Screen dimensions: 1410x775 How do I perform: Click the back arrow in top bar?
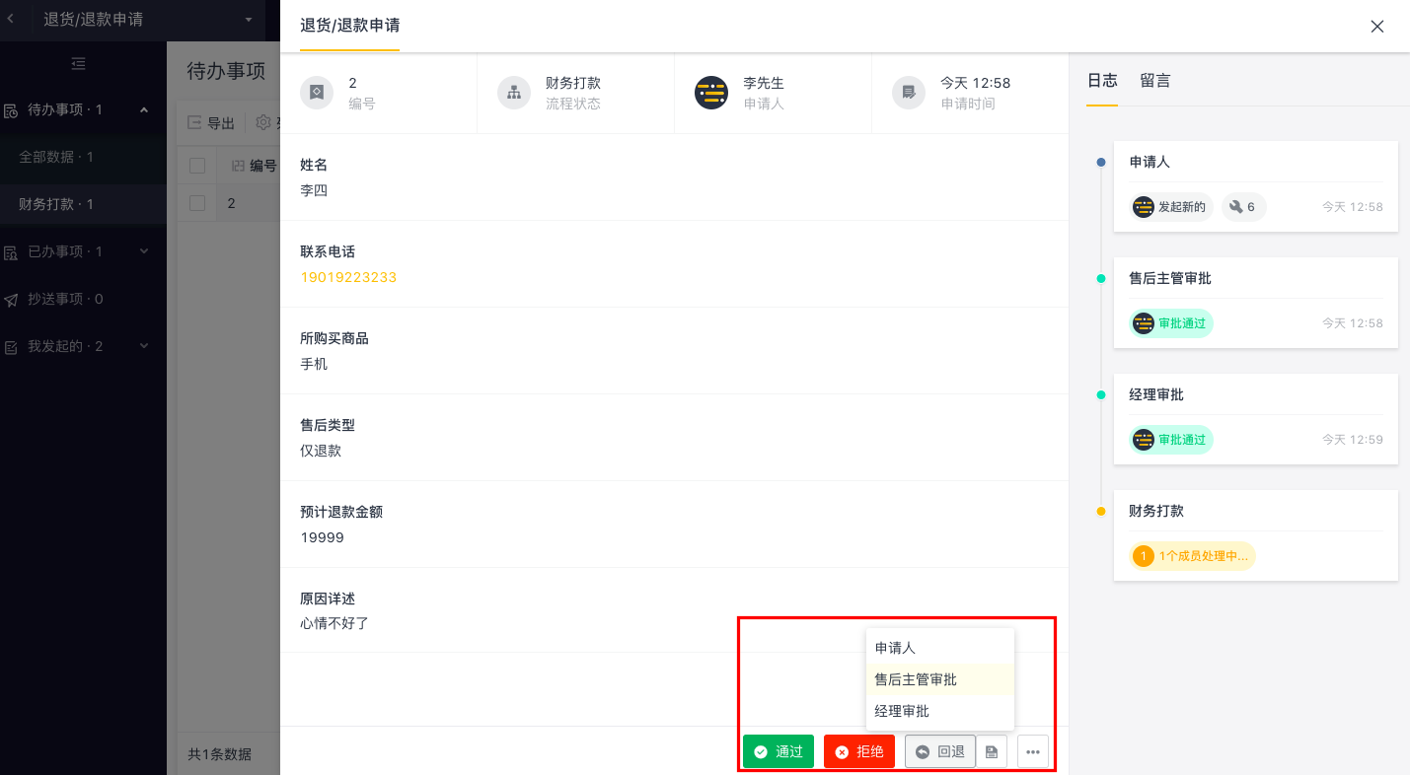(11, 19)
